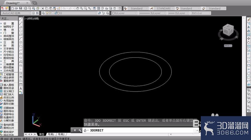
Task: Open a file with the Open icon
Action: pyautogui.click(x=16, y=8)
